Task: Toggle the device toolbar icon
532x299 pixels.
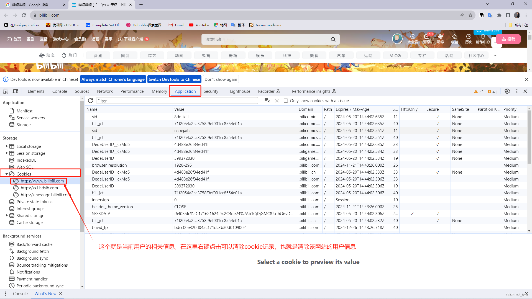Action: coord(16,91)
